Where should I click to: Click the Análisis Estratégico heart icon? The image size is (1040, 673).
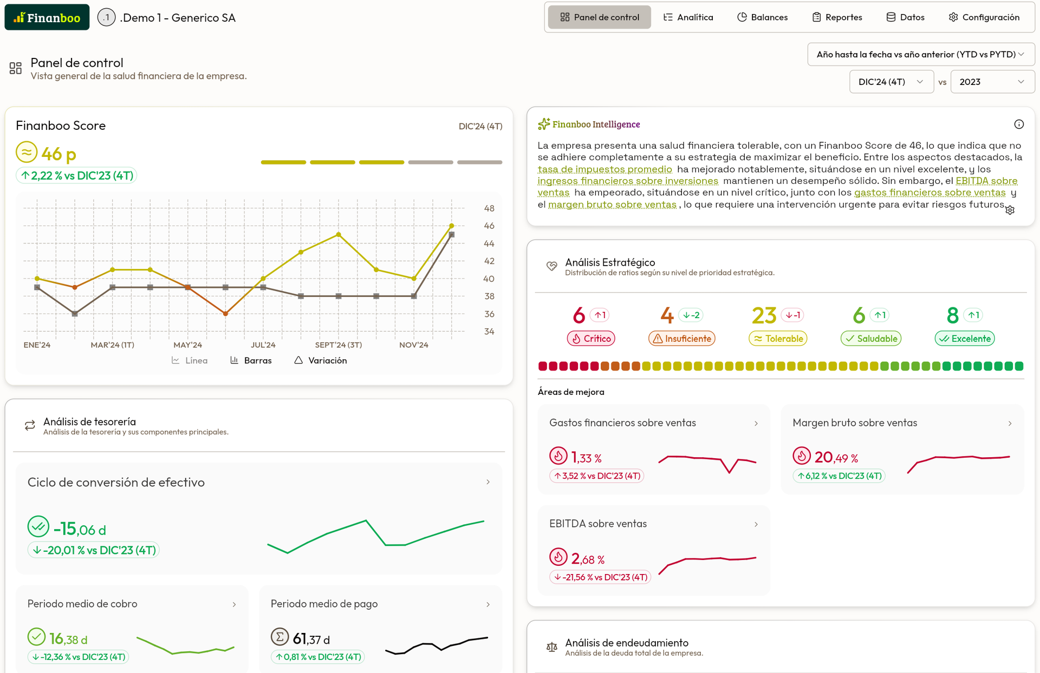(x=551, y=266)
